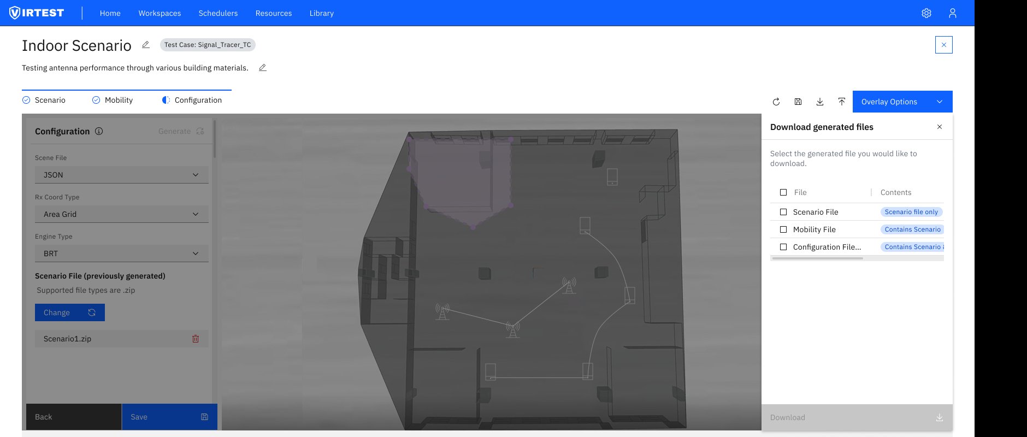The width and height of the screenshot is (1027, 437).
Task: Expand the Overlay Options dropdown
Action: coord(902,102)
